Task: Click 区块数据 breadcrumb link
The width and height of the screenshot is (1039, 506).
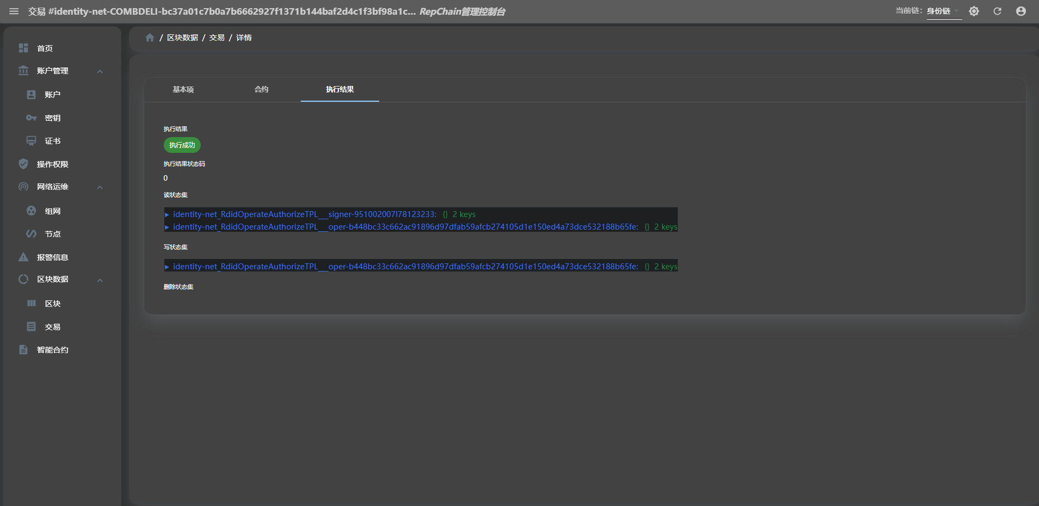Action: tap(182, 38)
